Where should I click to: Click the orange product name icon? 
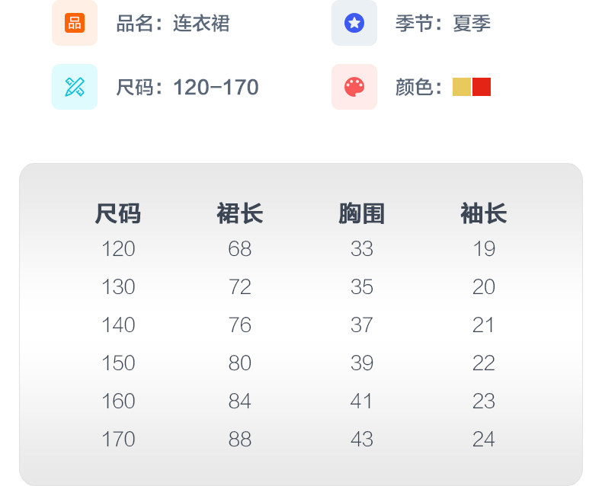[74, 23]
